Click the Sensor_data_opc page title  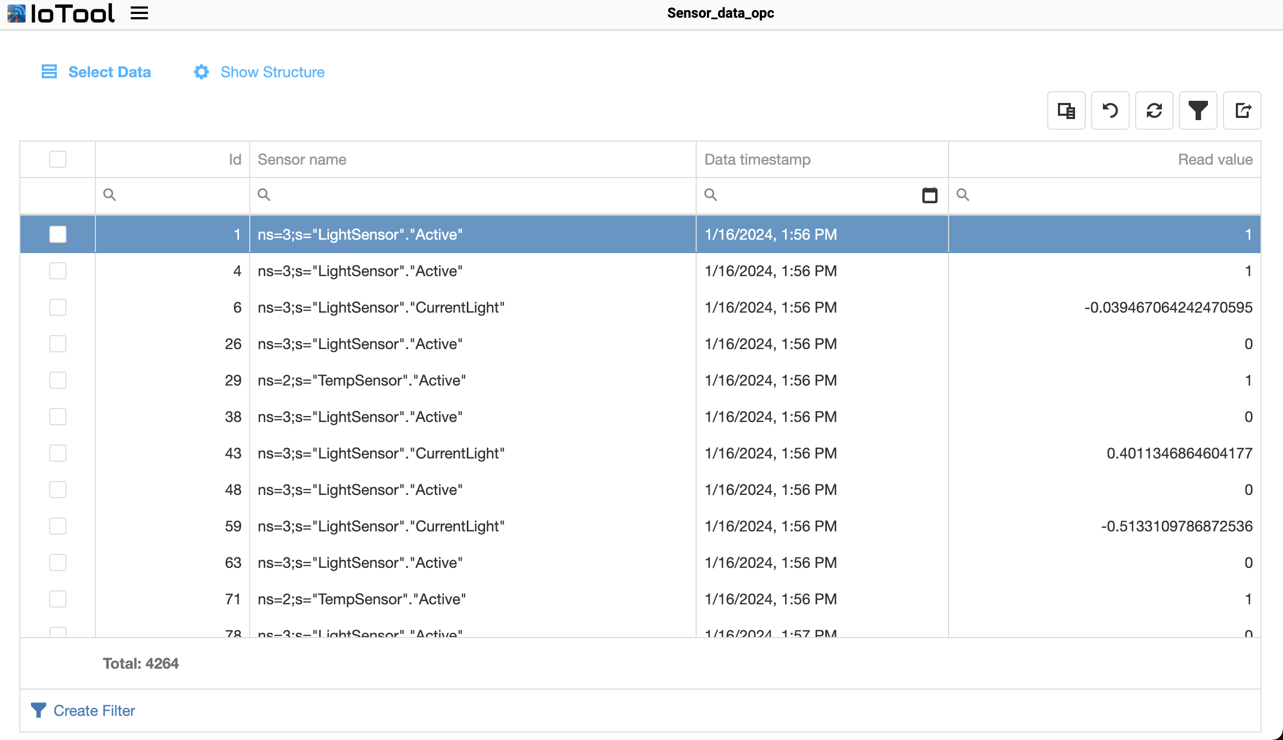pyautogui.click(x=720, y=13)
